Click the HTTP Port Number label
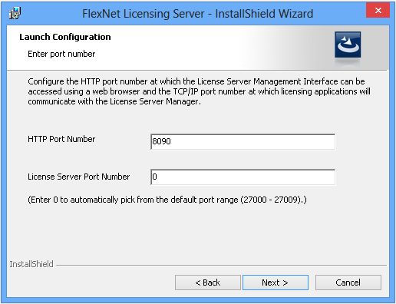The height and width of the screenshot is (304, 396). [61, 139]
